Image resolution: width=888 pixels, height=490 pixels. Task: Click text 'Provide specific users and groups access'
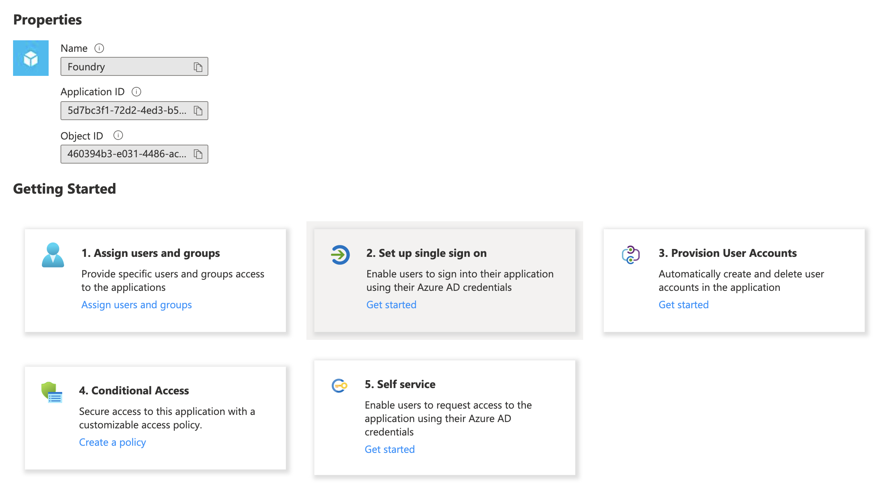(173, 274)
